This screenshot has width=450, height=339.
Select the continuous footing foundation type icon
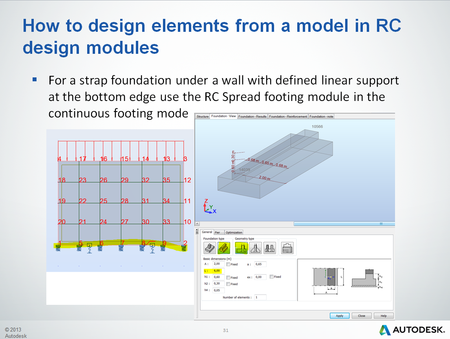[223, 247]
